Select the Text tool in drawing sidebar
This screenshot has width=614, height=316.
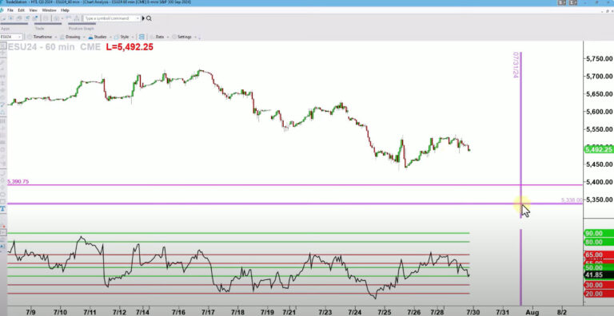2,209
